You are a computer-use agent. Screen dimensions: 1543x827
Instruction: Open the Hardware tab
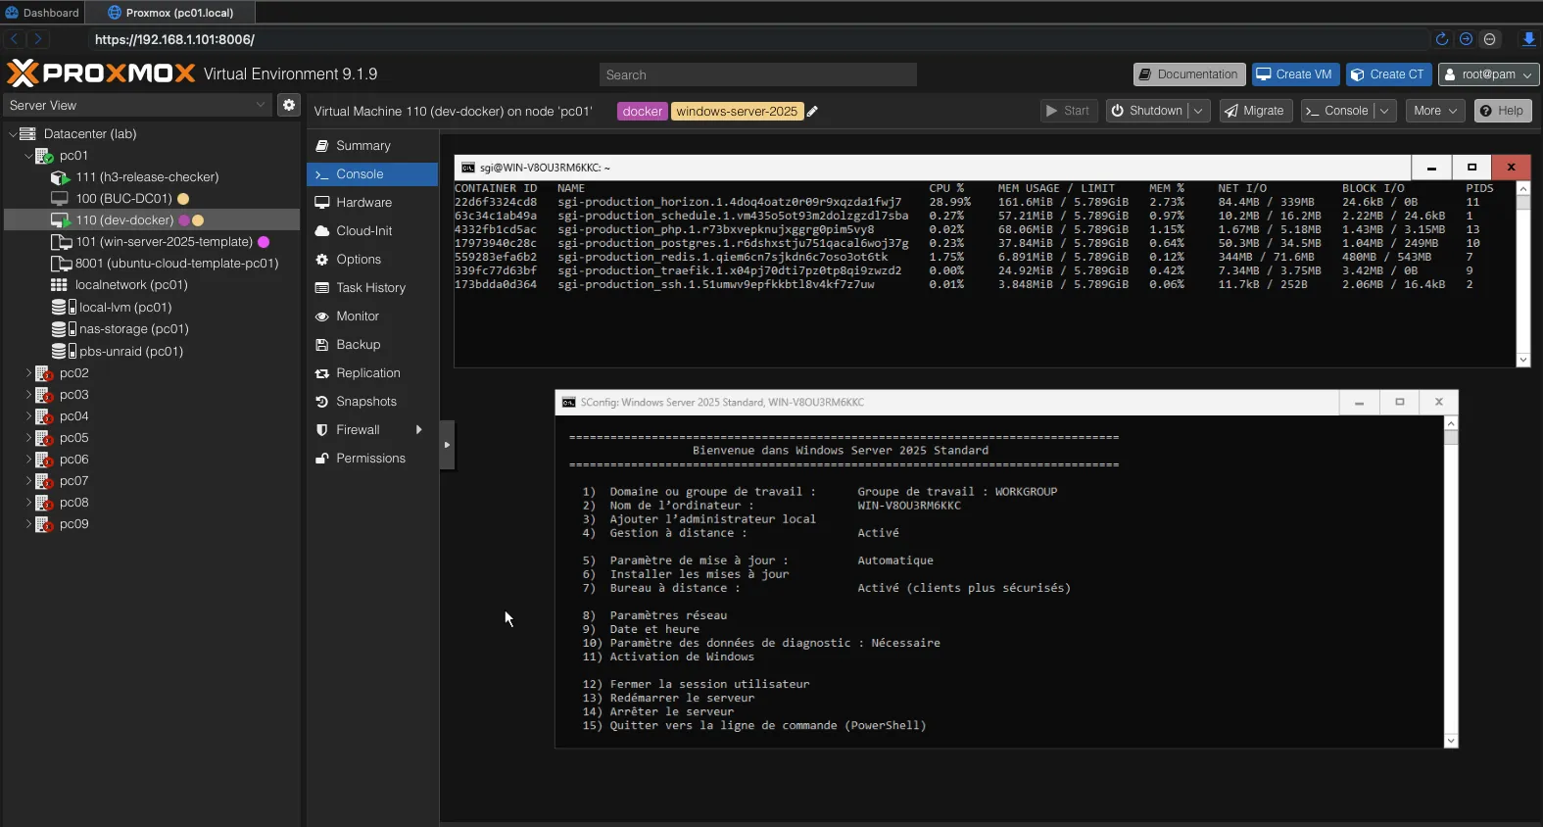coord(372,203)
